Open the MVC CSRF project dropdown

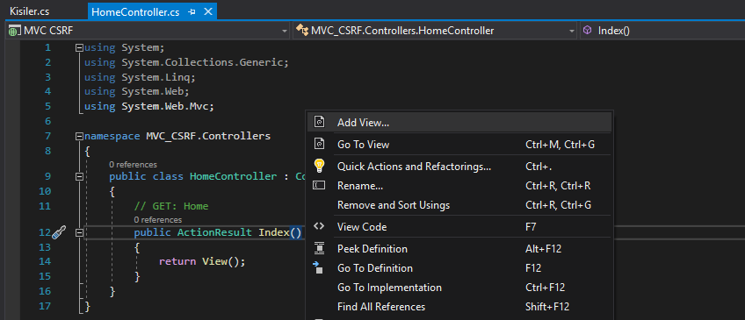(x=148, y=31)
